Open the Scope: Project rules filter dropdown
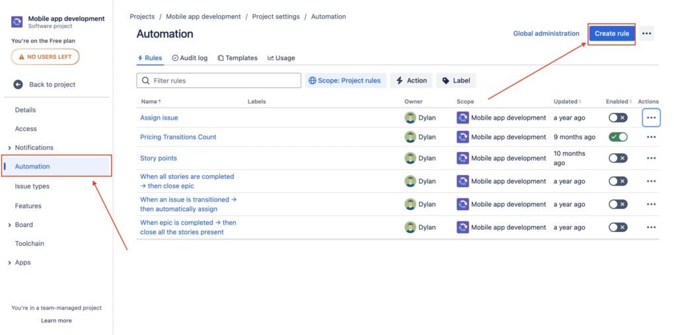Screen dimensions: 674x335 (x=345, y=81)
